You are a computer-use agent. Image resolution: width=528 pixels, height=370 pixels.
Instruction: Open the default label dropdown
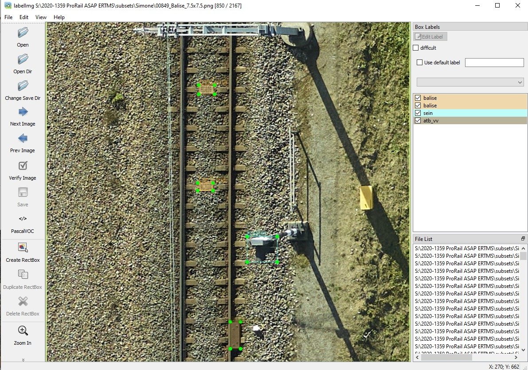[x=519, y=82]
